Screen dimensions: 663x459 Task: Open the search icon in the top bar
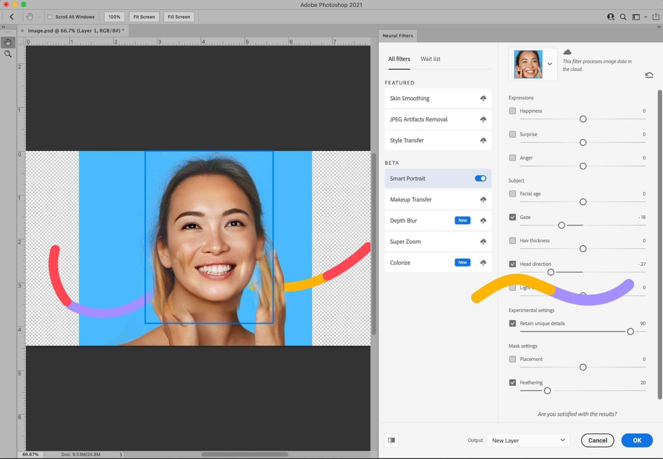click(623, 17)
